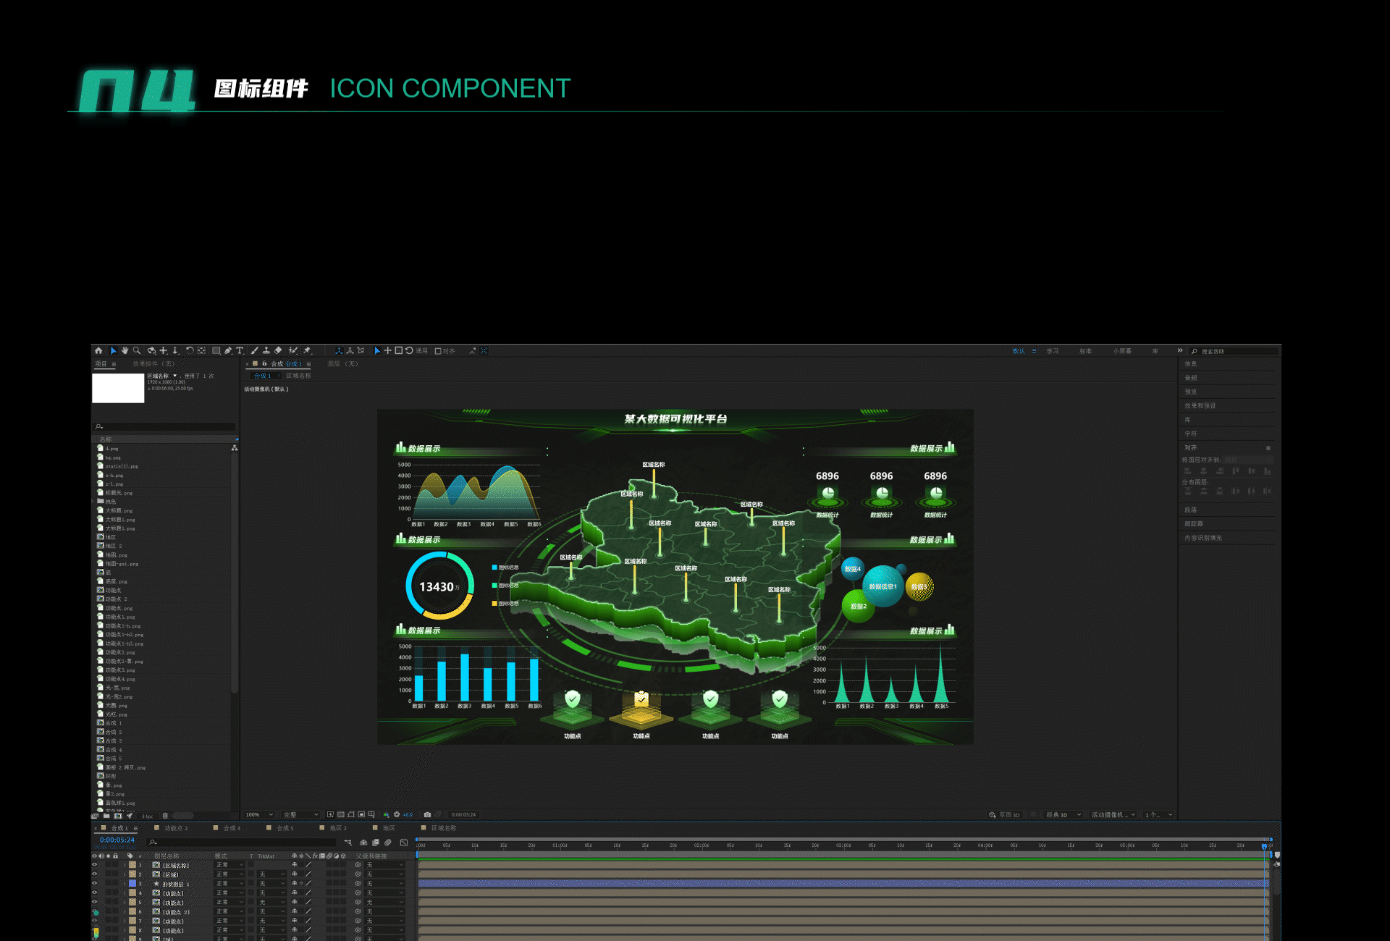The height and width of the screenshot is (941, 1390).
Task: Select the Type (T) tool
Action: [240, 350]
